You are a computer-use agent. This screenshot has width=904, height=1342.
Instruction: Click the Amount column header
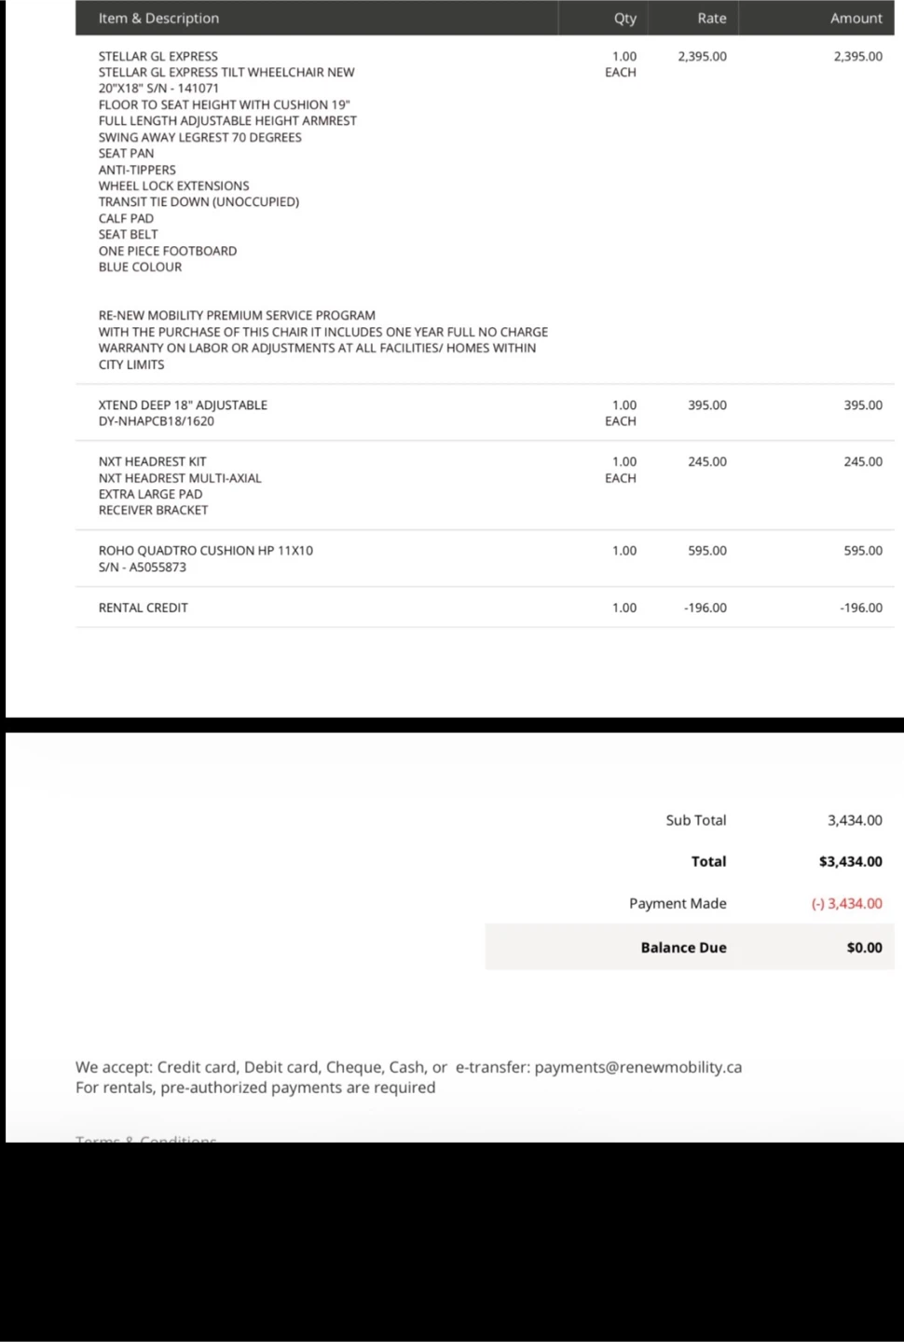click(x=856, y=18)
